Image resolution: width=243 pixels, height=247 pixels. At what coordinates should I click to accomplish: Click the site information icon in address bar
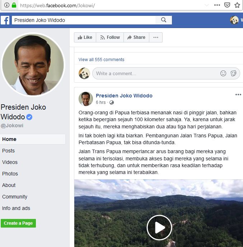[7, 5]
